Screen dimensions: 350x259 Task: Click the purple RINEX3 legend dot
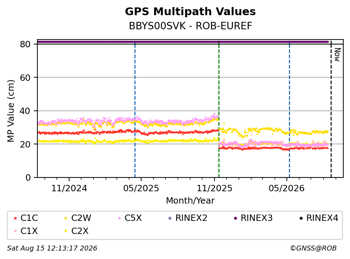(235, 218)
